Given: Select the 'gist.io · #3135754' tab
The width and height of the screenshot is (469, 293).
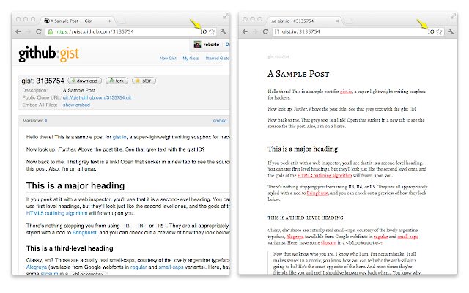Looking at the screenshot, I should pos(305,21).
